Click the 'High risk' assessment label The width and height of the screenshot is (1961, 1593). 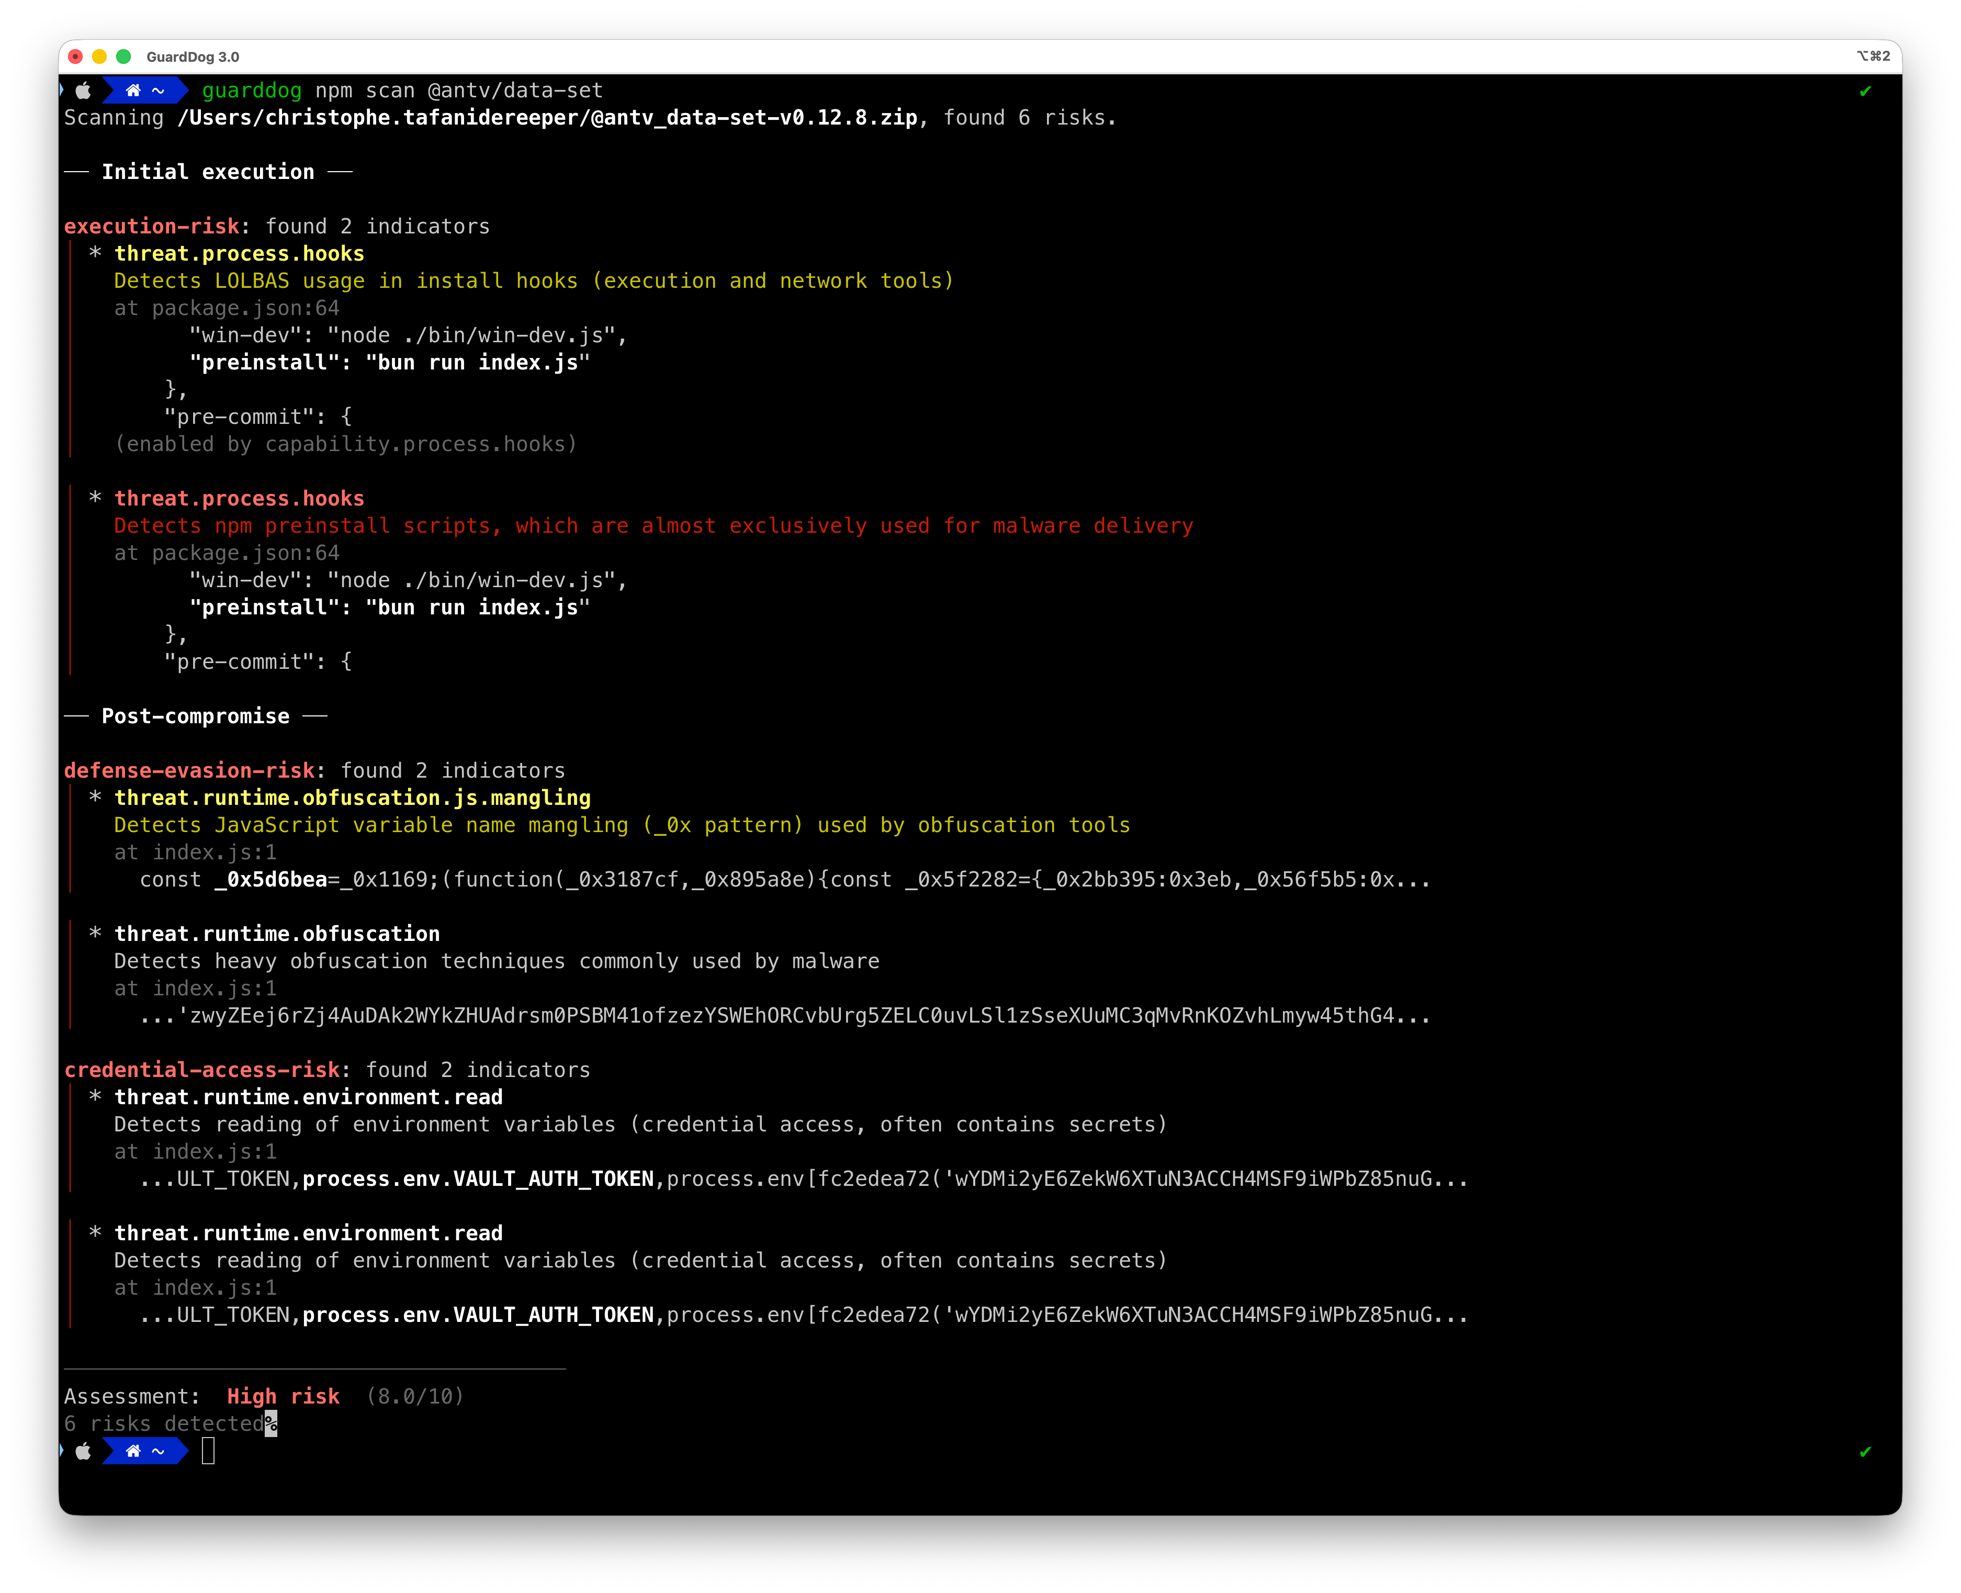[x=284, y=1397]
